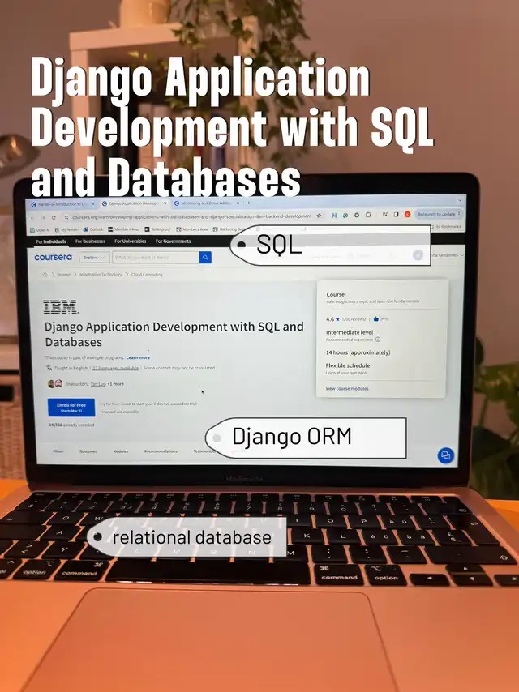Image resolution: width=519 pixels, height=692 pixels.
Task: Click the IBM logo
Action: coord(60,307)
